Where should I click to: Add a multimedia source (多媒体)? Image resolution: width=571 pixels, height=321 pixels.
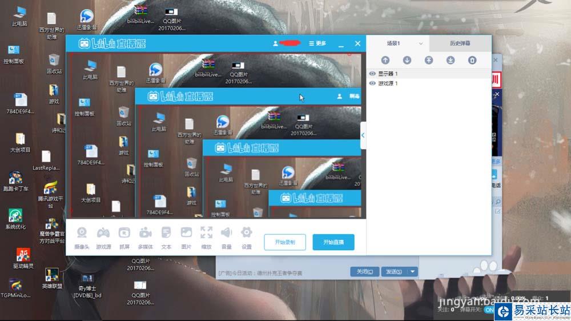[145, 238]
